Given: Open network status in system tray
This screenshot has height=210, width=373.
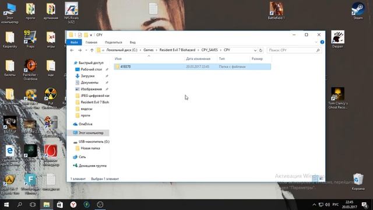Looking at the screenshot, I should click(321, 205).
